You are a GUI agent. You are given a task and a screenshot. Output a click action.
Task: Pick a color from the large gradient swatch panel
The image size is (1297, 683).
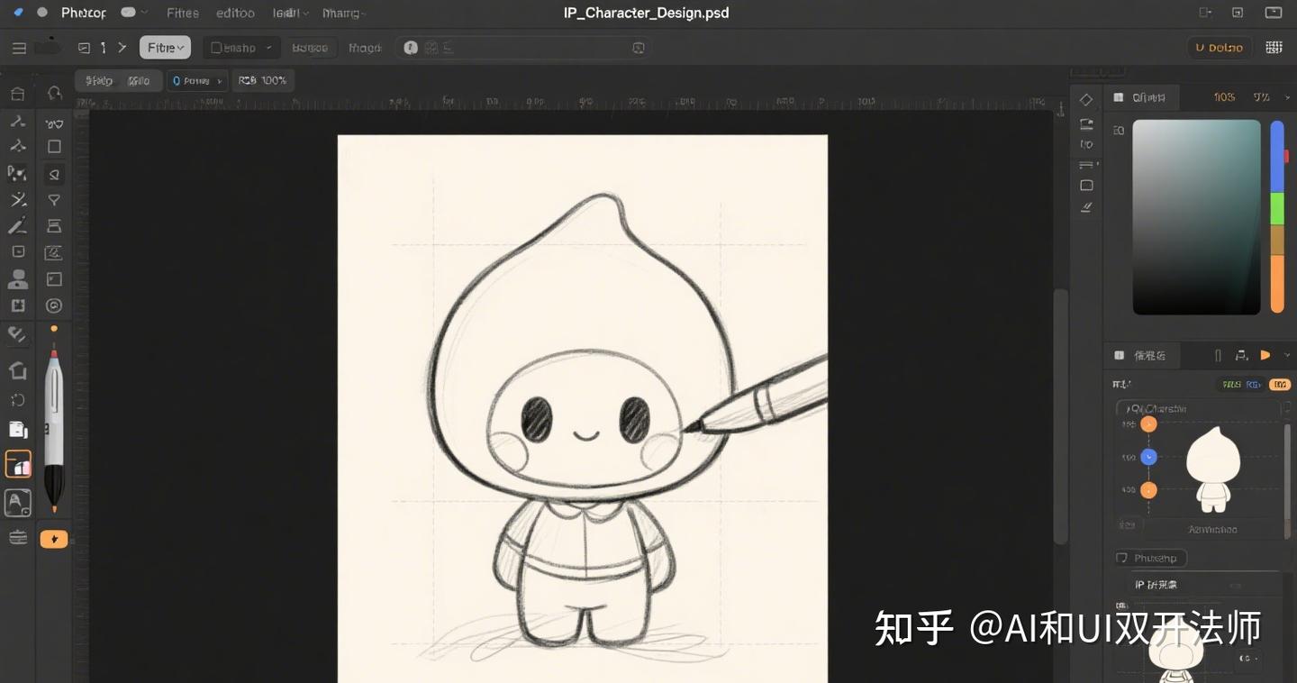(x=1196, y=216)
